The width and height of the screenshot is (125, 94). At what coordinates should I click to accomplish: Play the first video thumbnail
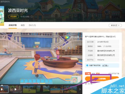(4, 89)
